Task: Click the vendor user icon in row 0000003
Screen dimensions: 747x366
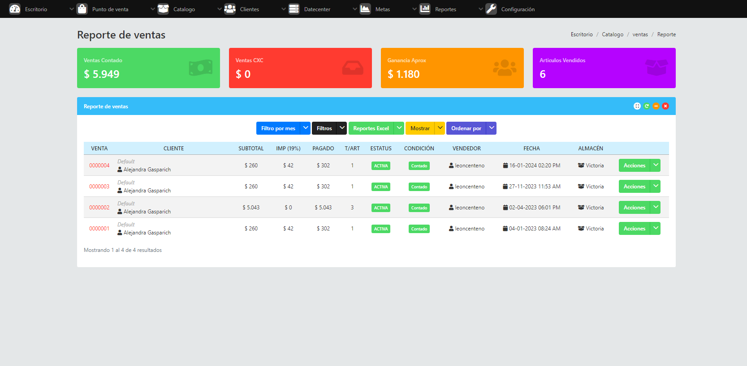Action: (x=451, y=186)
